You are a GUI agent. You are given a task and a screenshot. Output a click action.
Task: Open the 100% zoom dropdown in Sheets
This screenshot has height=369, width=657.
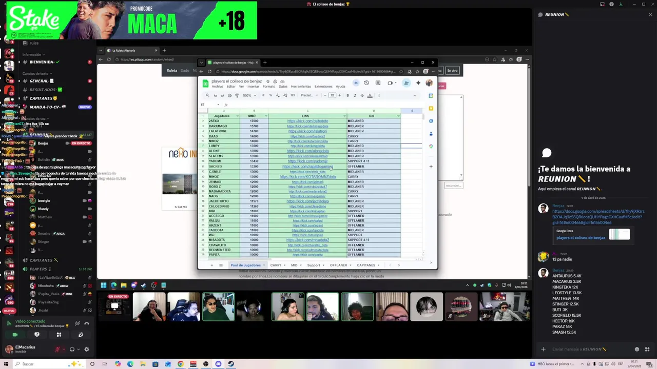click(248, 95)
